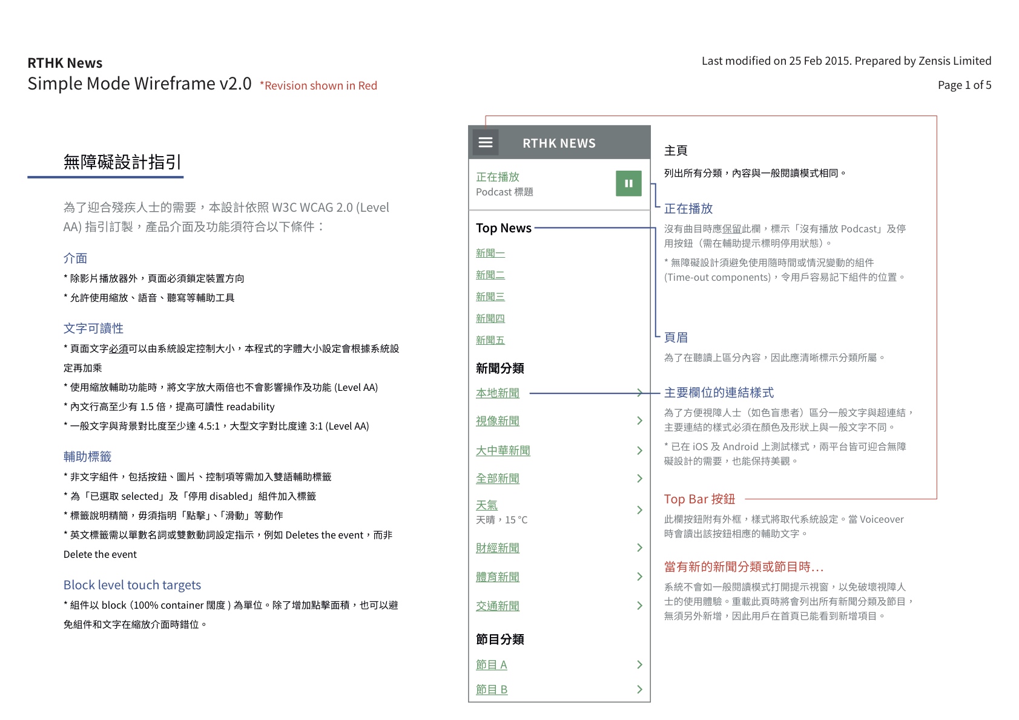Select the 視像新聞 category link
Viewport: 1019px width, 720px height.
click(497, 421)
